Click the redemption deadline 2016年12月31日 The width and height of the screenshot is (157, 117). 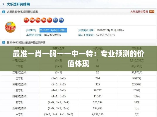[110, 30]
